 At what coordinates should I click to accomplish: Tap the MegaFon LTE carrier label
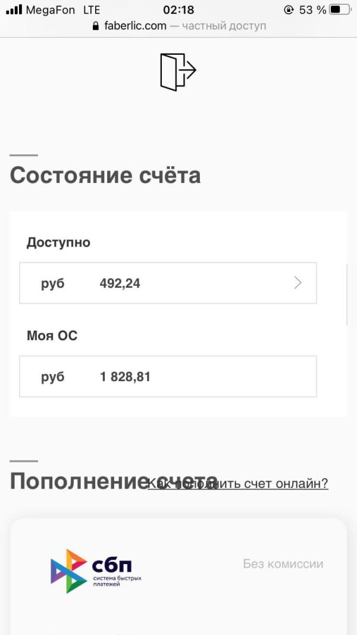point(62,10)
